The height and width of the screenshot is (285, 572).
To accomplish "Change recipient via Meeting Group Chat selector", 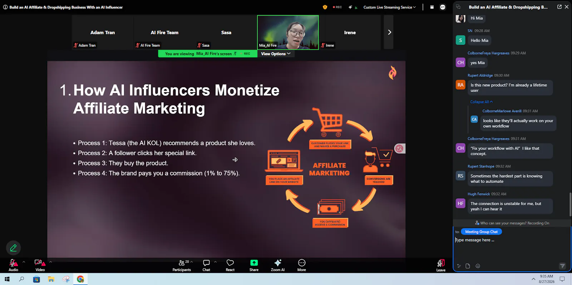I will (x=481, y=232).
